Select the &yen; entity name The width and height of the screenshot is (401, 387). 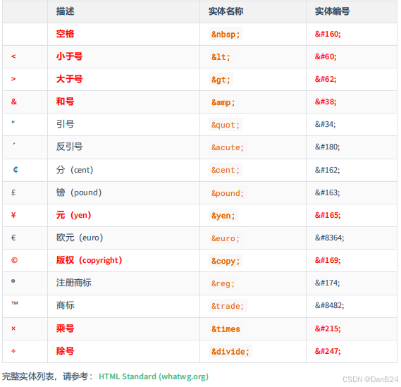click(x=223, y=216)
